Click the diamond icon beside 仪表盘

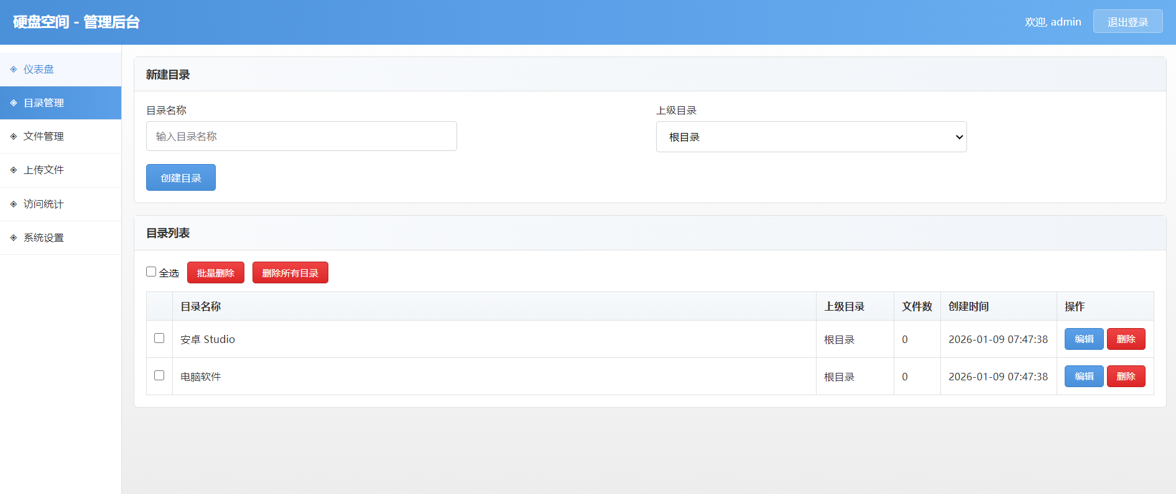[x=14, y=70]
